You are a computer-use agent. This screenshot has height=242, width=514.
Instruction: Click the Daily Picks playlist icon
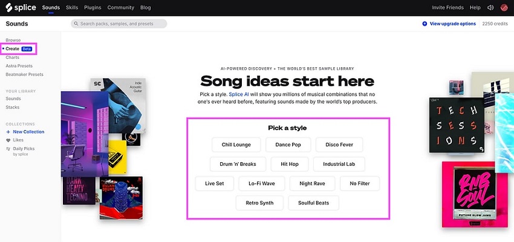click(8, 149)
